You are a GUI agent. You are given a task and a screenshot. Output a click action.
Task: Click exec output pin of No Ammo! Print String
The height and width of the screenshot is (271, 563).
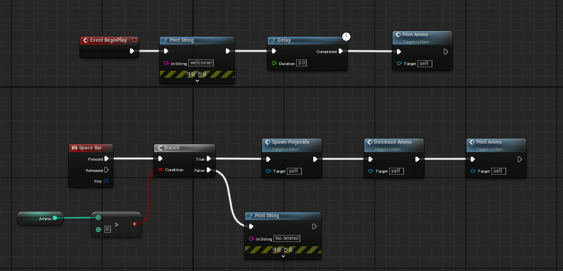tap(315, 226)
